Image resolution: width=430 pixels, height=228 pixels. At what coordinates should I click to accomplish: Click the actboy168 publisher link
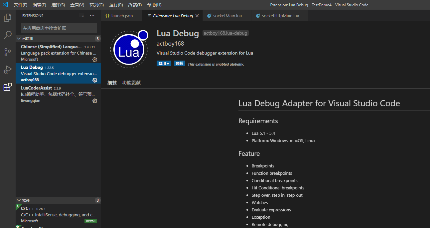coord(170,44)
